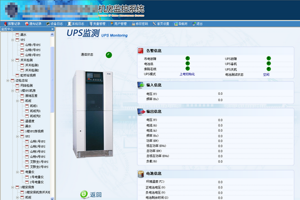Click 退出 exit in toolbar
Image resolution: width=300 pixels, height=200 pixels.
coord(197,24)
